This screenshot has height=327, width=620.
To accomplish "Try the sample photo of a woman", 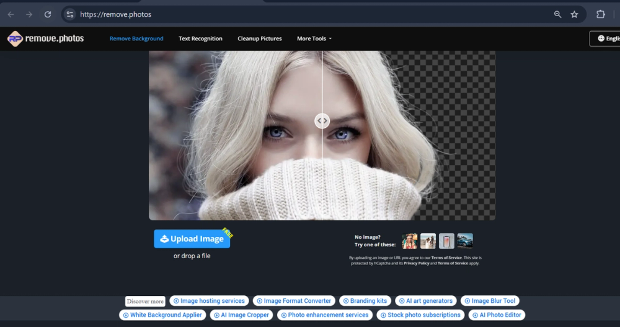I will pos(409,241).
